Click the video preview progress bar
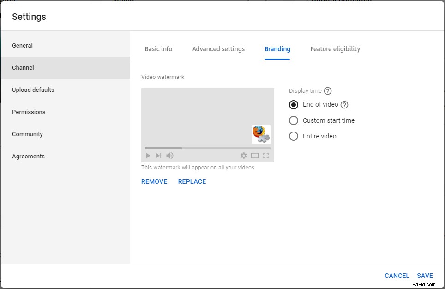Screen dimensions: 445x289 point(208,148)
